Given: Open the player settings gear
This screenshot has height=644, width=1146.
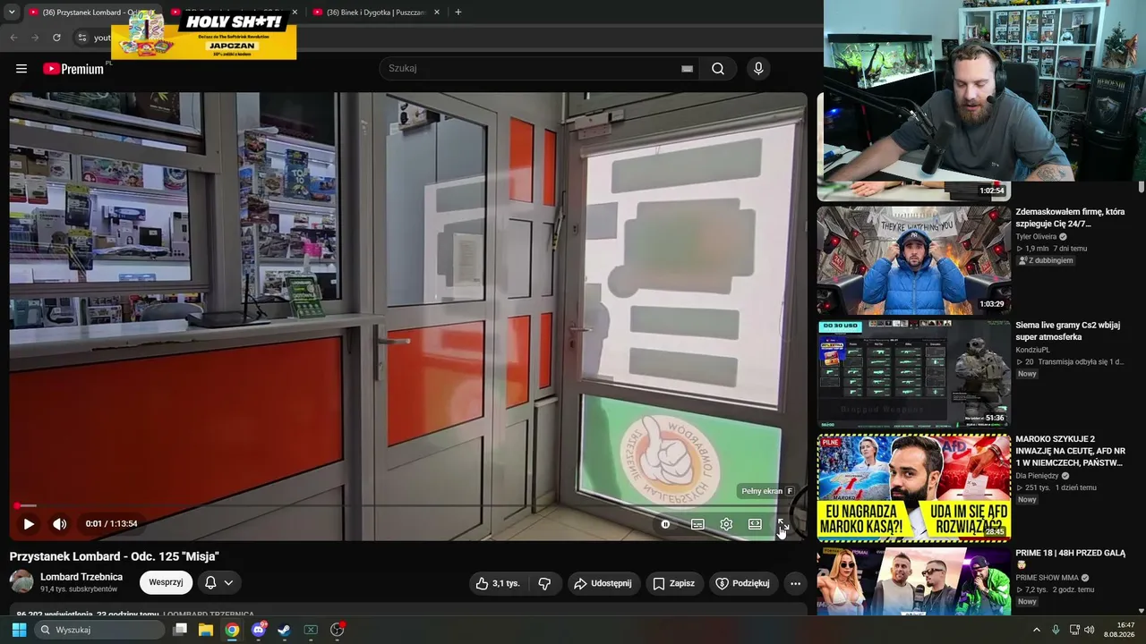Looking at the screenshot, I should click(726, 524).
